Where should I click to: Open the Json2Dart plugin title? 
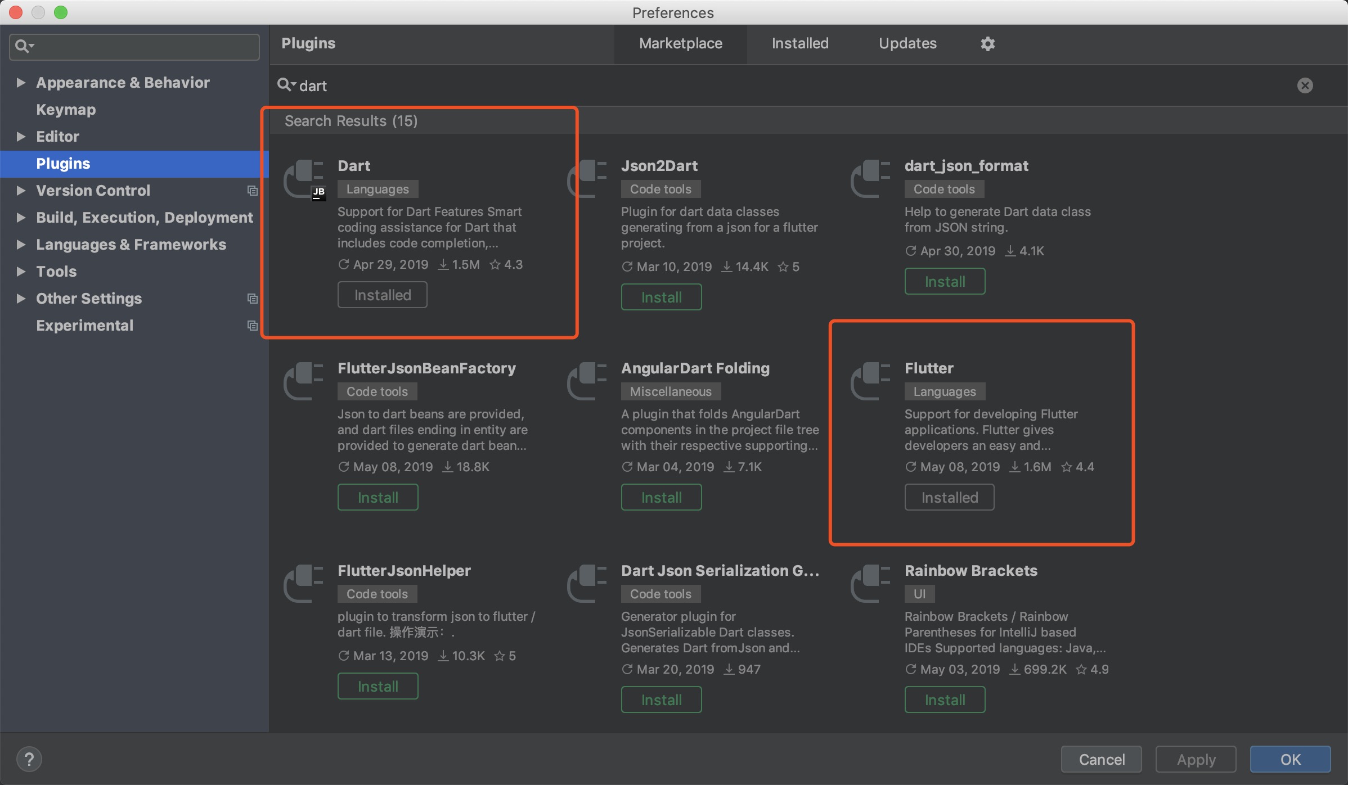tap(659, 166)
